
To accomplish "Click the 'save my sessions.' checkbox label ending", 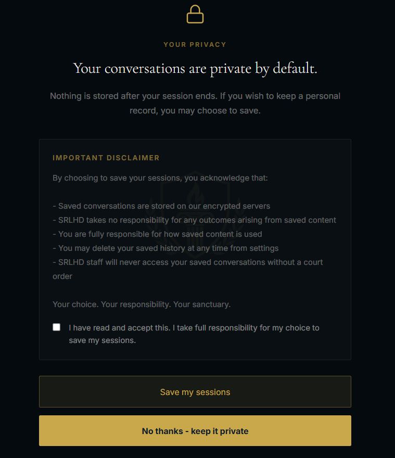I will click(x=102, y=340).
